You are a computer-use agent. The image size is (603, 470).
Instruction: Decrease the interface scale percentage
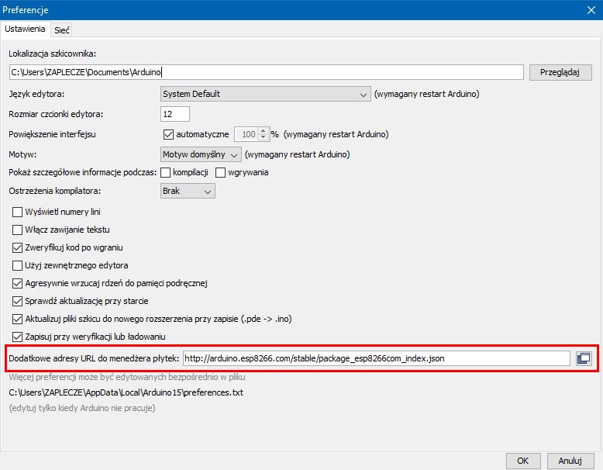263,137
